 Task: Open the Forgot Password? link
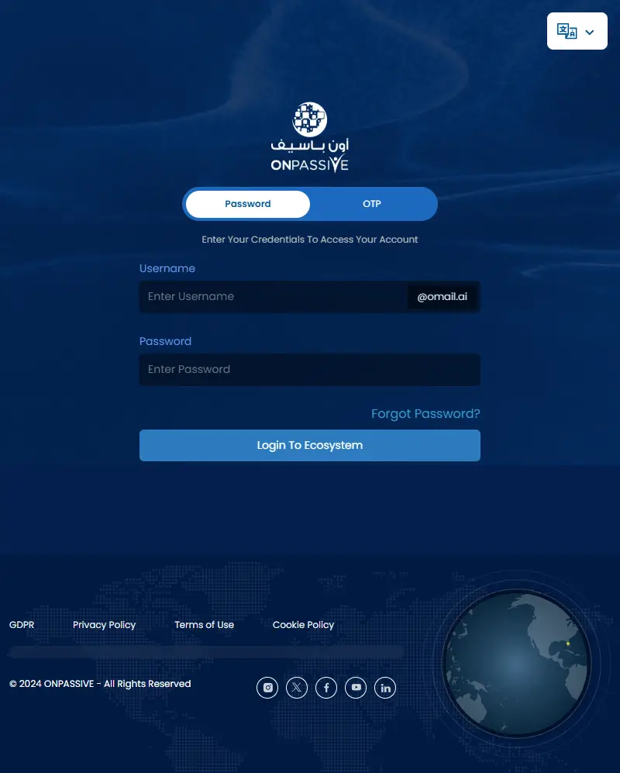coord(425,413)
